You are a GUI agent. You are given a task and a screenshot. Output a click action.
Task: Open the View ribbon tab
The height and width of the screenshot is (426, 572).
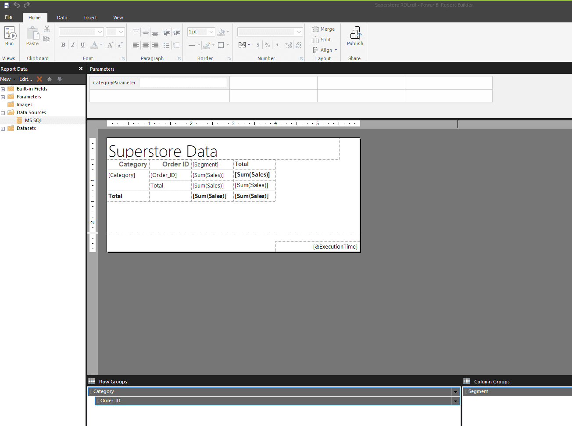coord(118,18)
